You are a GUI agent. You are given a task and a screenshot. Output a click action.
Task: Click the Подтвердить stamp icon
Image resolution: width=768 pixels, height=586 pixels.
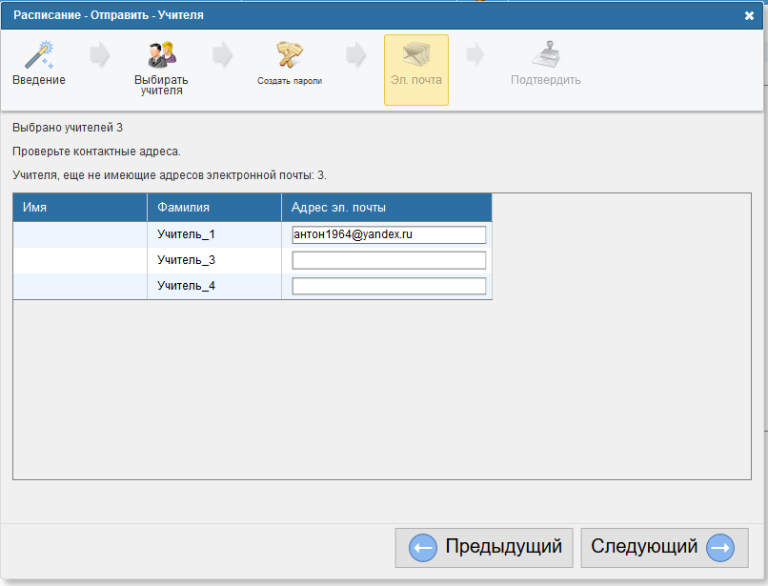point(545,54)
